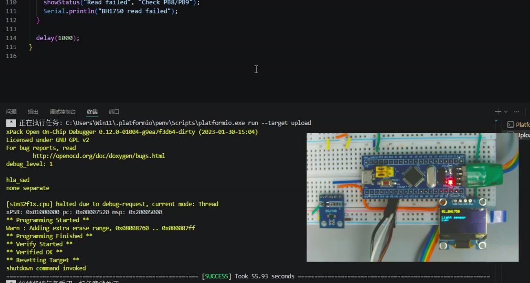
Task: Click the "For bug reports, read" line
Action: 41,148
